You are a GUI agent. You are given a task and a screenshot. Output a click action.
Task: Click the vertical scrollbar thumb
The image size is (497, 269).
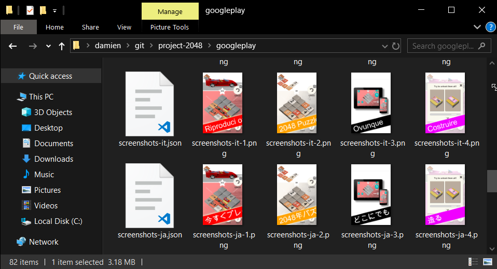tap(492, 181)
